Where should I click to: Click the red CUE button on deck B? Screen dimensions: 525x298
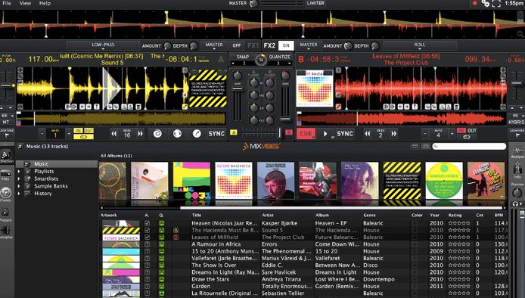306,134
